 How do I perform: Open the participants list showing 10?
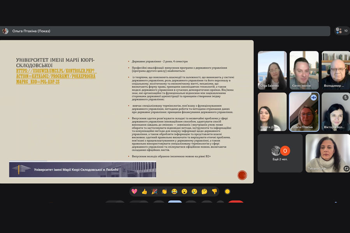342,31
